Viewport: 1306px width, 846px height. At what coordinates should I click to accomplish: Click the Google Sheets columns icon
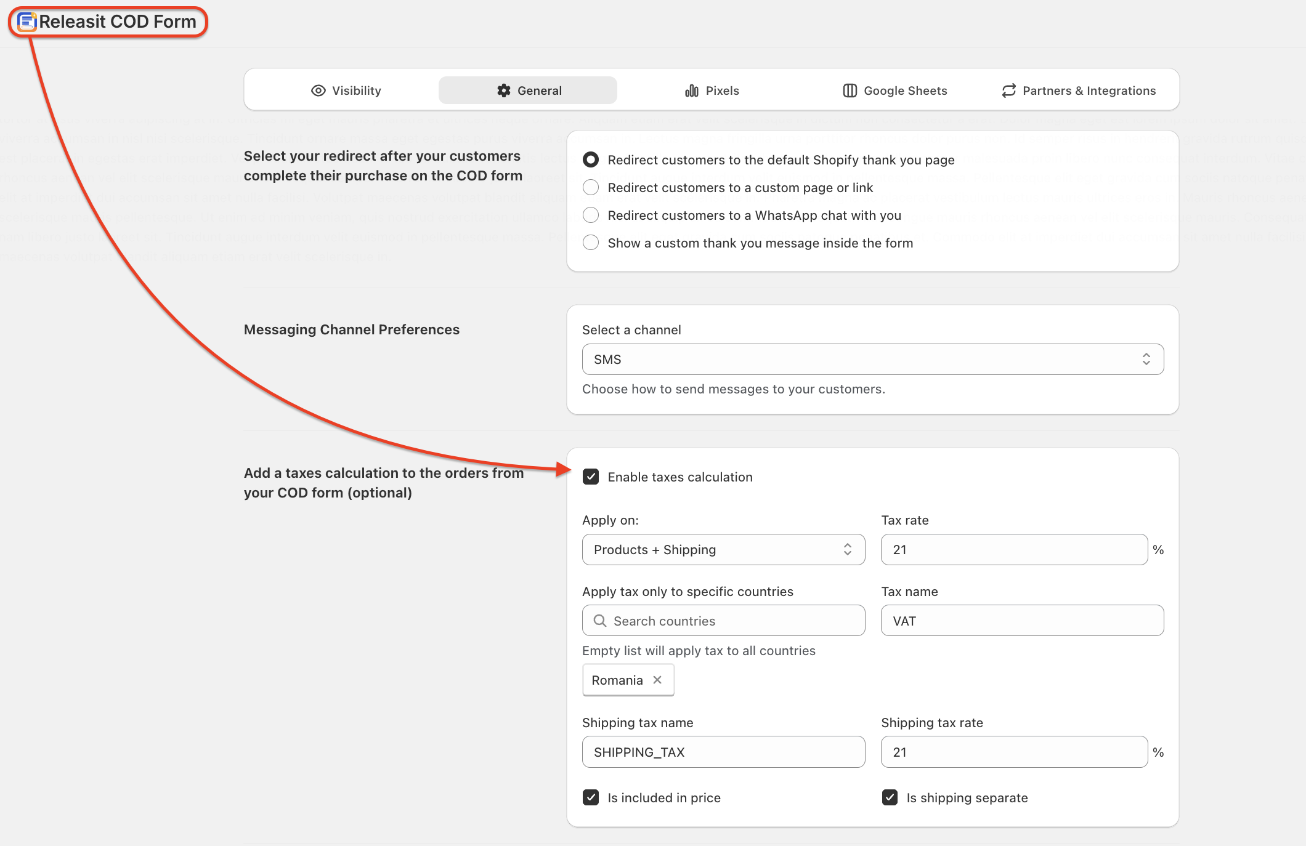850,91
